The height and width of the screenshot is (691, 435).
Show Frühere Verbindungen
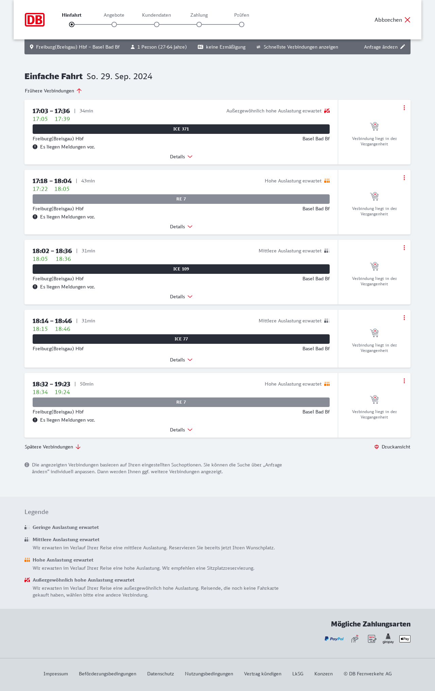coord(53,91)
